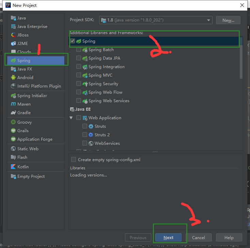The width and height of the screenshot is (250, 248).
Task: Click the Next button
Action: pos(168,238)
